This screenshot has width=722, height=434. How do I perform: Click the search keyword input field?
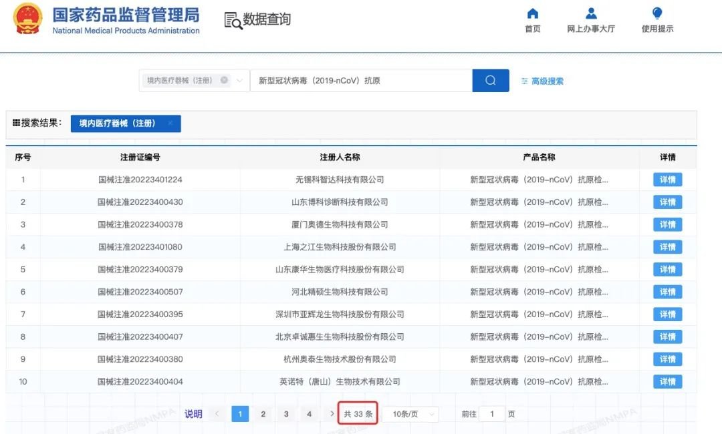[x=362, y=80]
